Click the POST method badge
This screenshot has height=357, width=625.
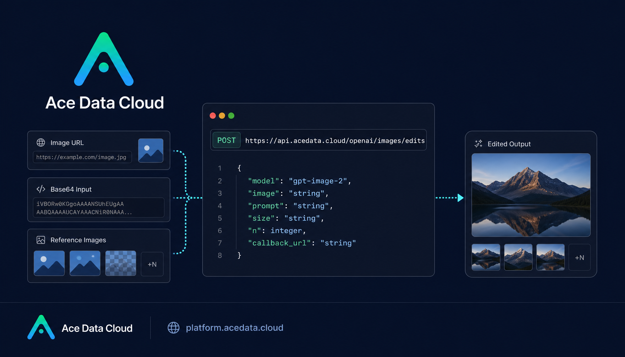click(x=226, y=140)
